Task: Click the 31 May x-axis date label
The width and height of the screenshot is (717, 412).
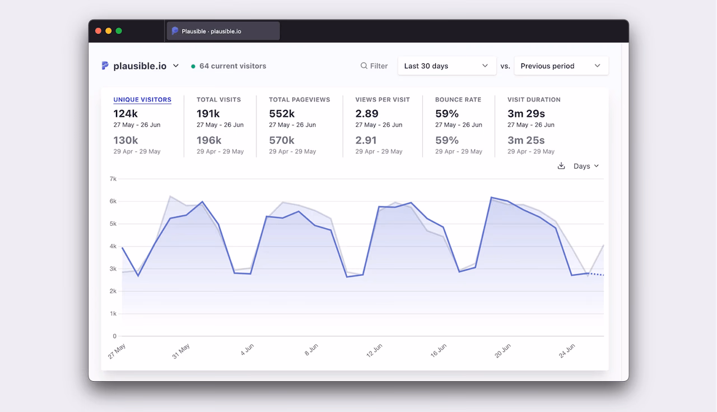Action: [x=181, y=351]
